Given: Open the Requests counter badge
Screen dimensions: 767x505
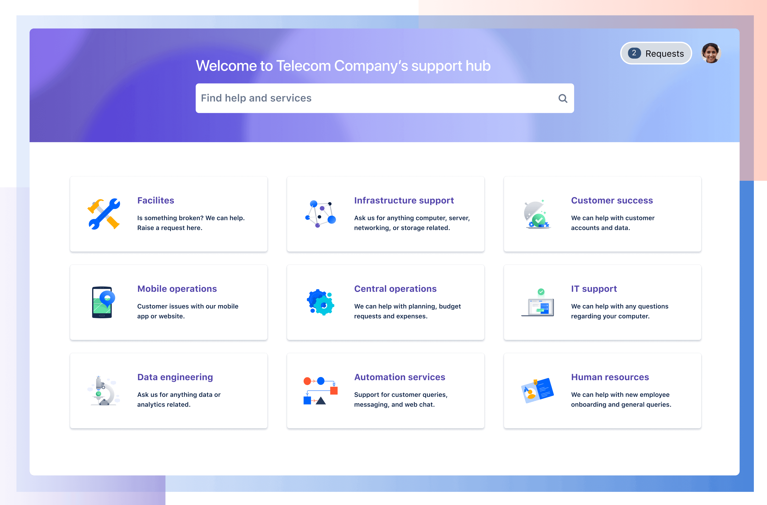Looking at the screenshot, I should [x=635, y=53].
